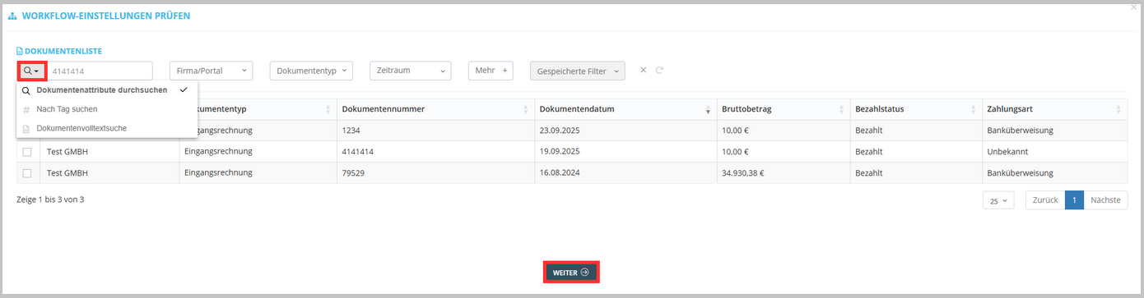Click the Mehr + filter button

pyautogui.click(x=491, y=71)
